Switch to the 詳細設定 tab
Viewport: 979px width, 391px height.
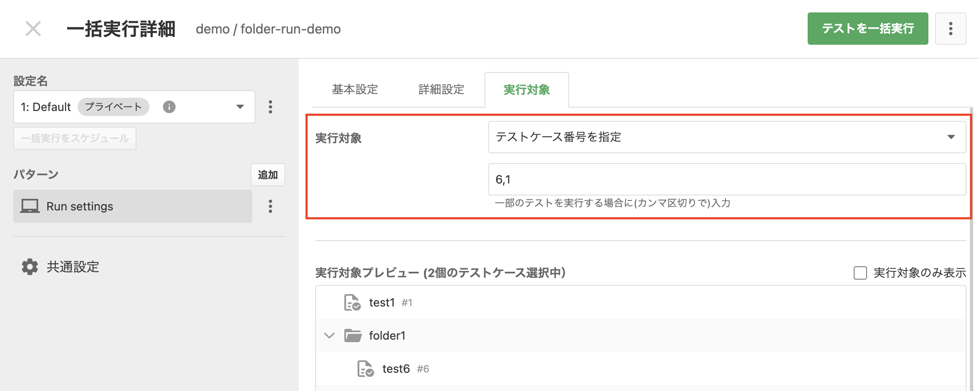click(x=441, y=89)
